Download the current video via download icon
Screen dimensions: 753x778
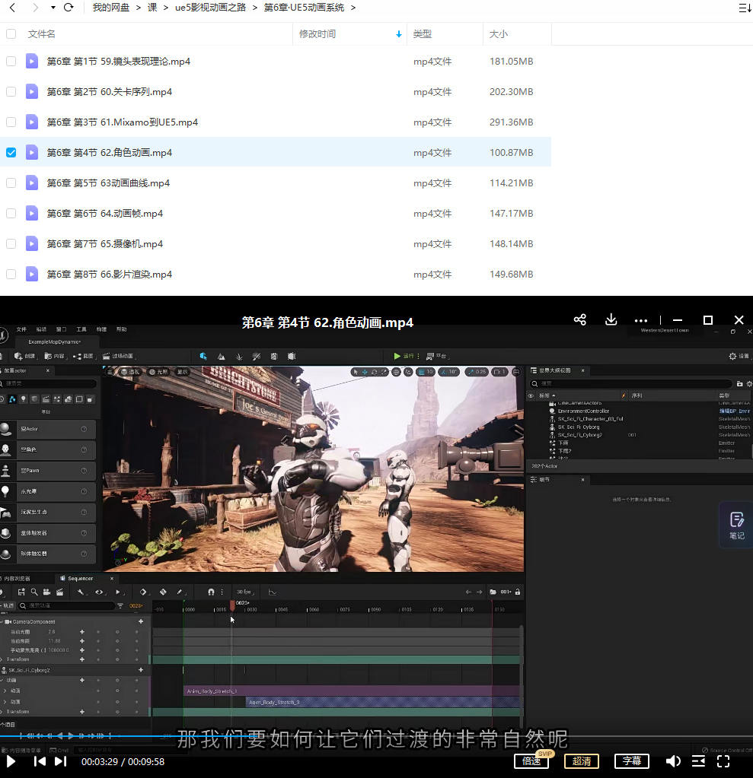[x=611, y=320]
